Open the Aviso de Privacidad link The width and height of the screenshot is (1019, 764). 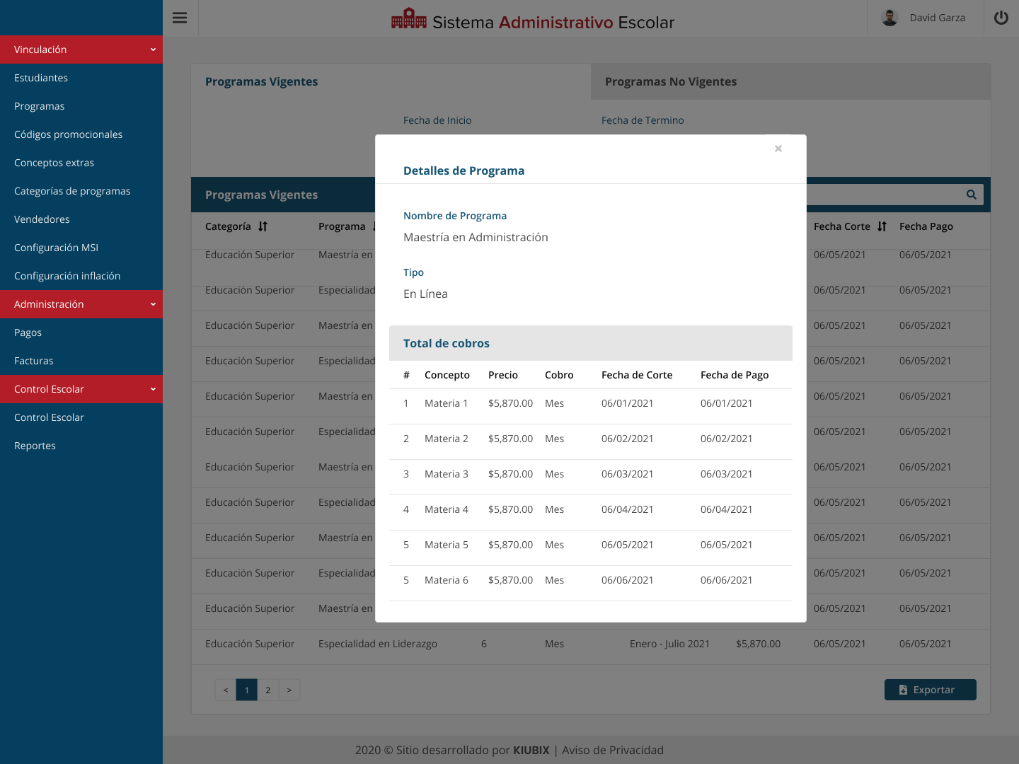[612, 750]
